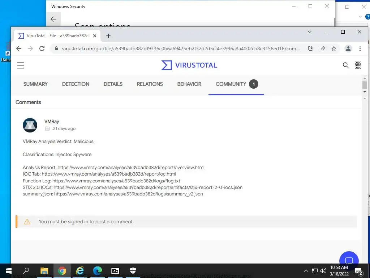
Task: Install app from address bar icon
Action: tap(311, 49)
